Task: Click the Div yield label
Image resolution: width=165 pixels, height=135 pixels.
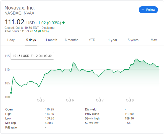Action: point(91,109)
